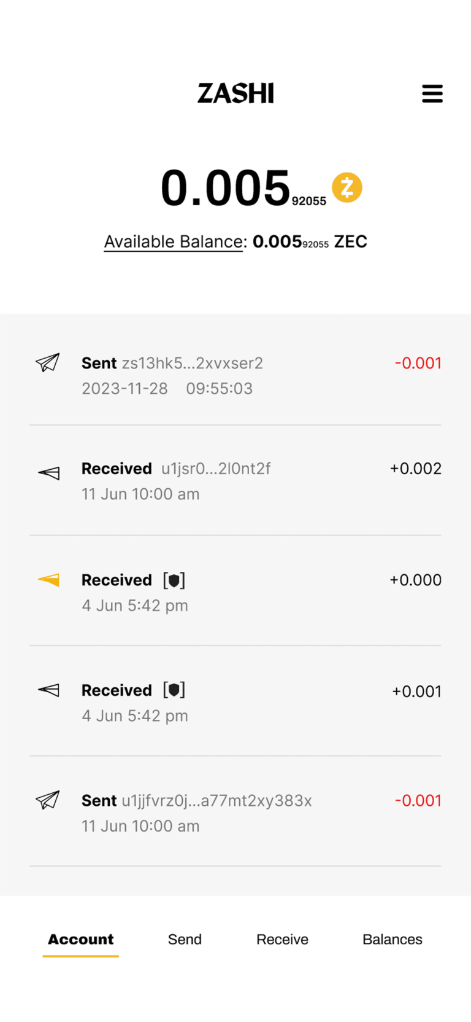The width and height of the screenshot is (471, 1022).
Task: Click the ZASHI logo title
Action: click(235, 93)
